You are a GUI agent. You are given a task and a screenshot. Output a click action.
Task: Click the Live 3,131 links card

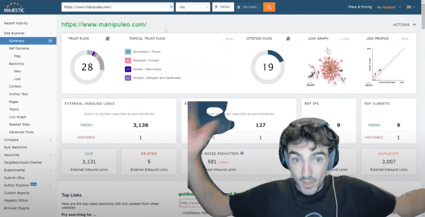89,161
